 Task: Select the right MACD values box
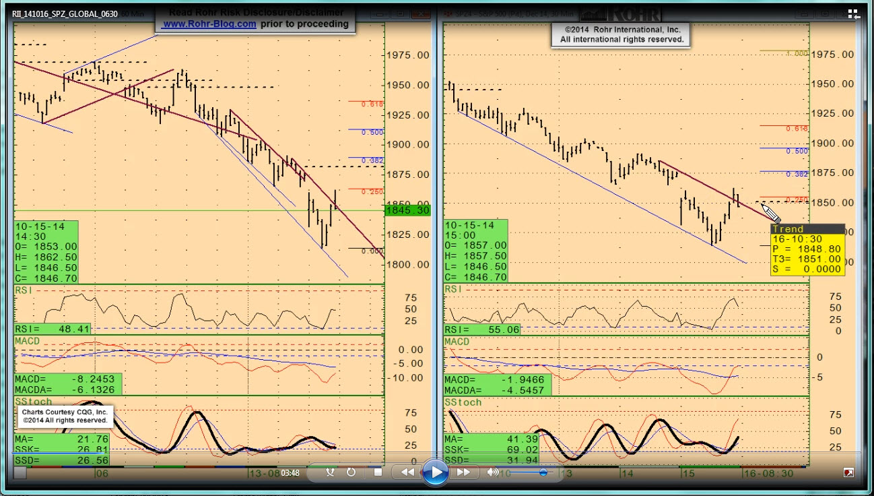(x=497, y=385)
